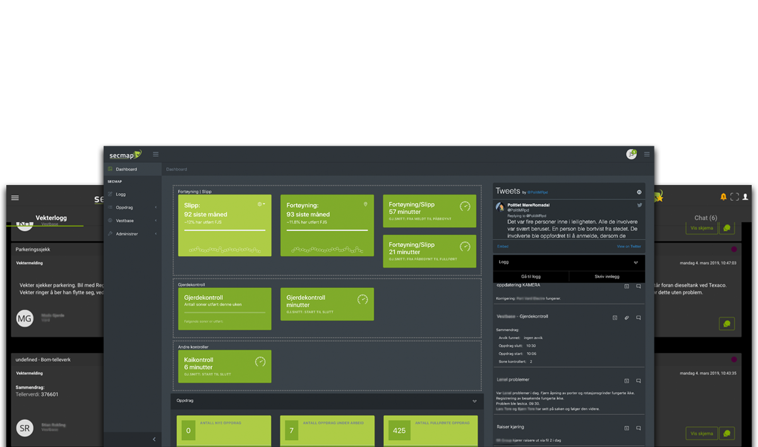The image size is (758, 447).
Task: Click the Gå til logg button
Action: pyautogui.click(x=531, y=277)
